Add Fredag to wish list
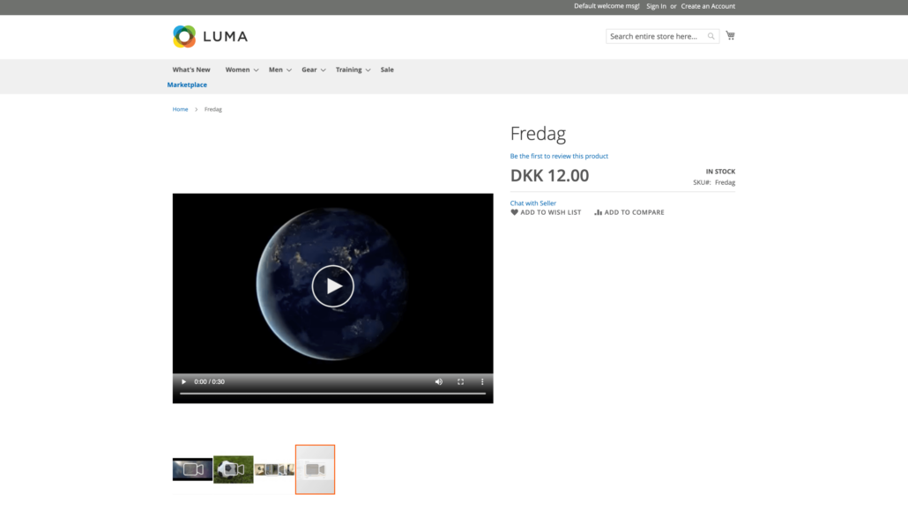The width and height of the screenshot is (908, 509). (546, 212)
